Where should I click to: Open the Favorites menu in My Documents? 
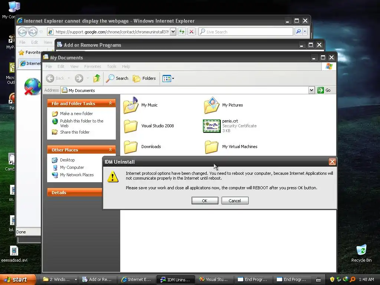point(92,66)
